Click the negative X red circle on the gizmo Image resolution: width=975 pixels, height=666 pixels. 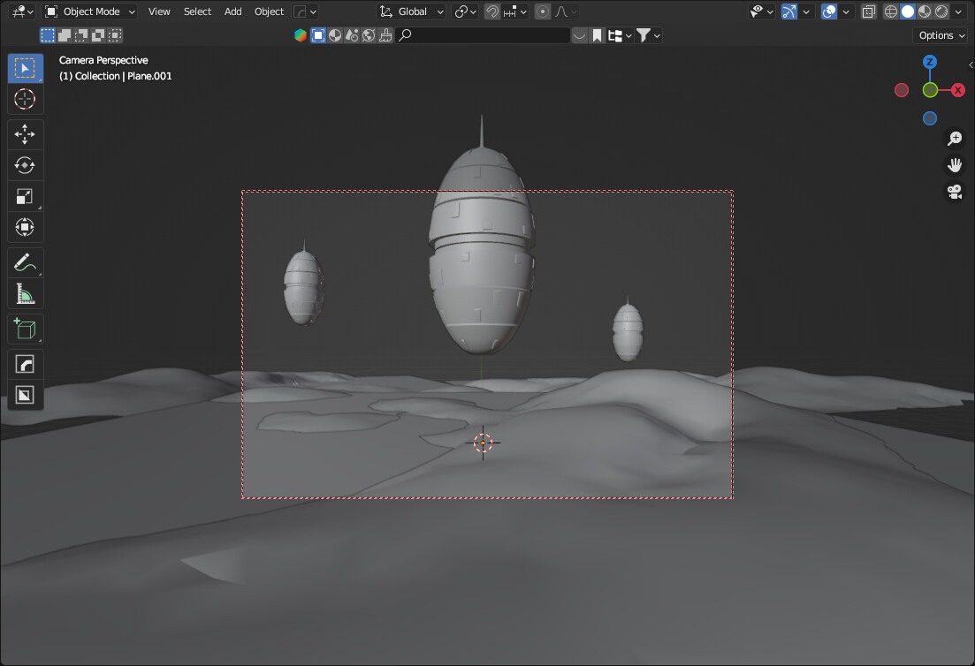(902, 90)
